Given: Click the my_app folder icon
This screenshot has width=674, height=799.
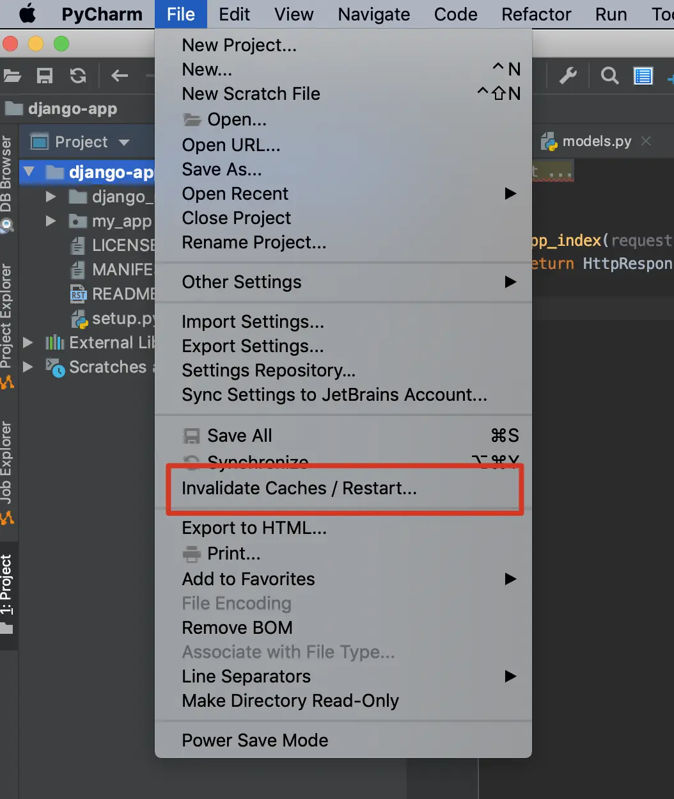Looking at the screenshot, I should click(77, 222).
